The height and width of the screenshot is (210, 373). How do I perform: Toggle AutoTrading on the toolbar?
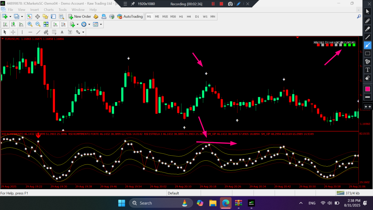pyautogui.click(x=130, y=16)
